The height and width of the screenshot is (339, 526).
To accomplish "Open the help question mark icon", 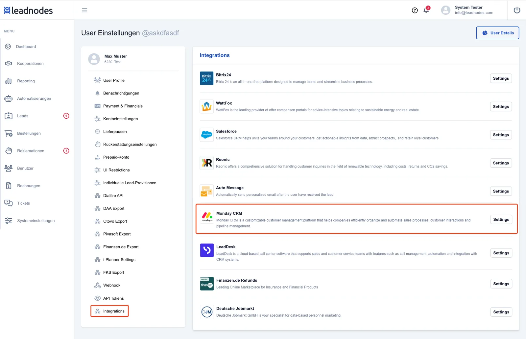I will pos(415,10).
